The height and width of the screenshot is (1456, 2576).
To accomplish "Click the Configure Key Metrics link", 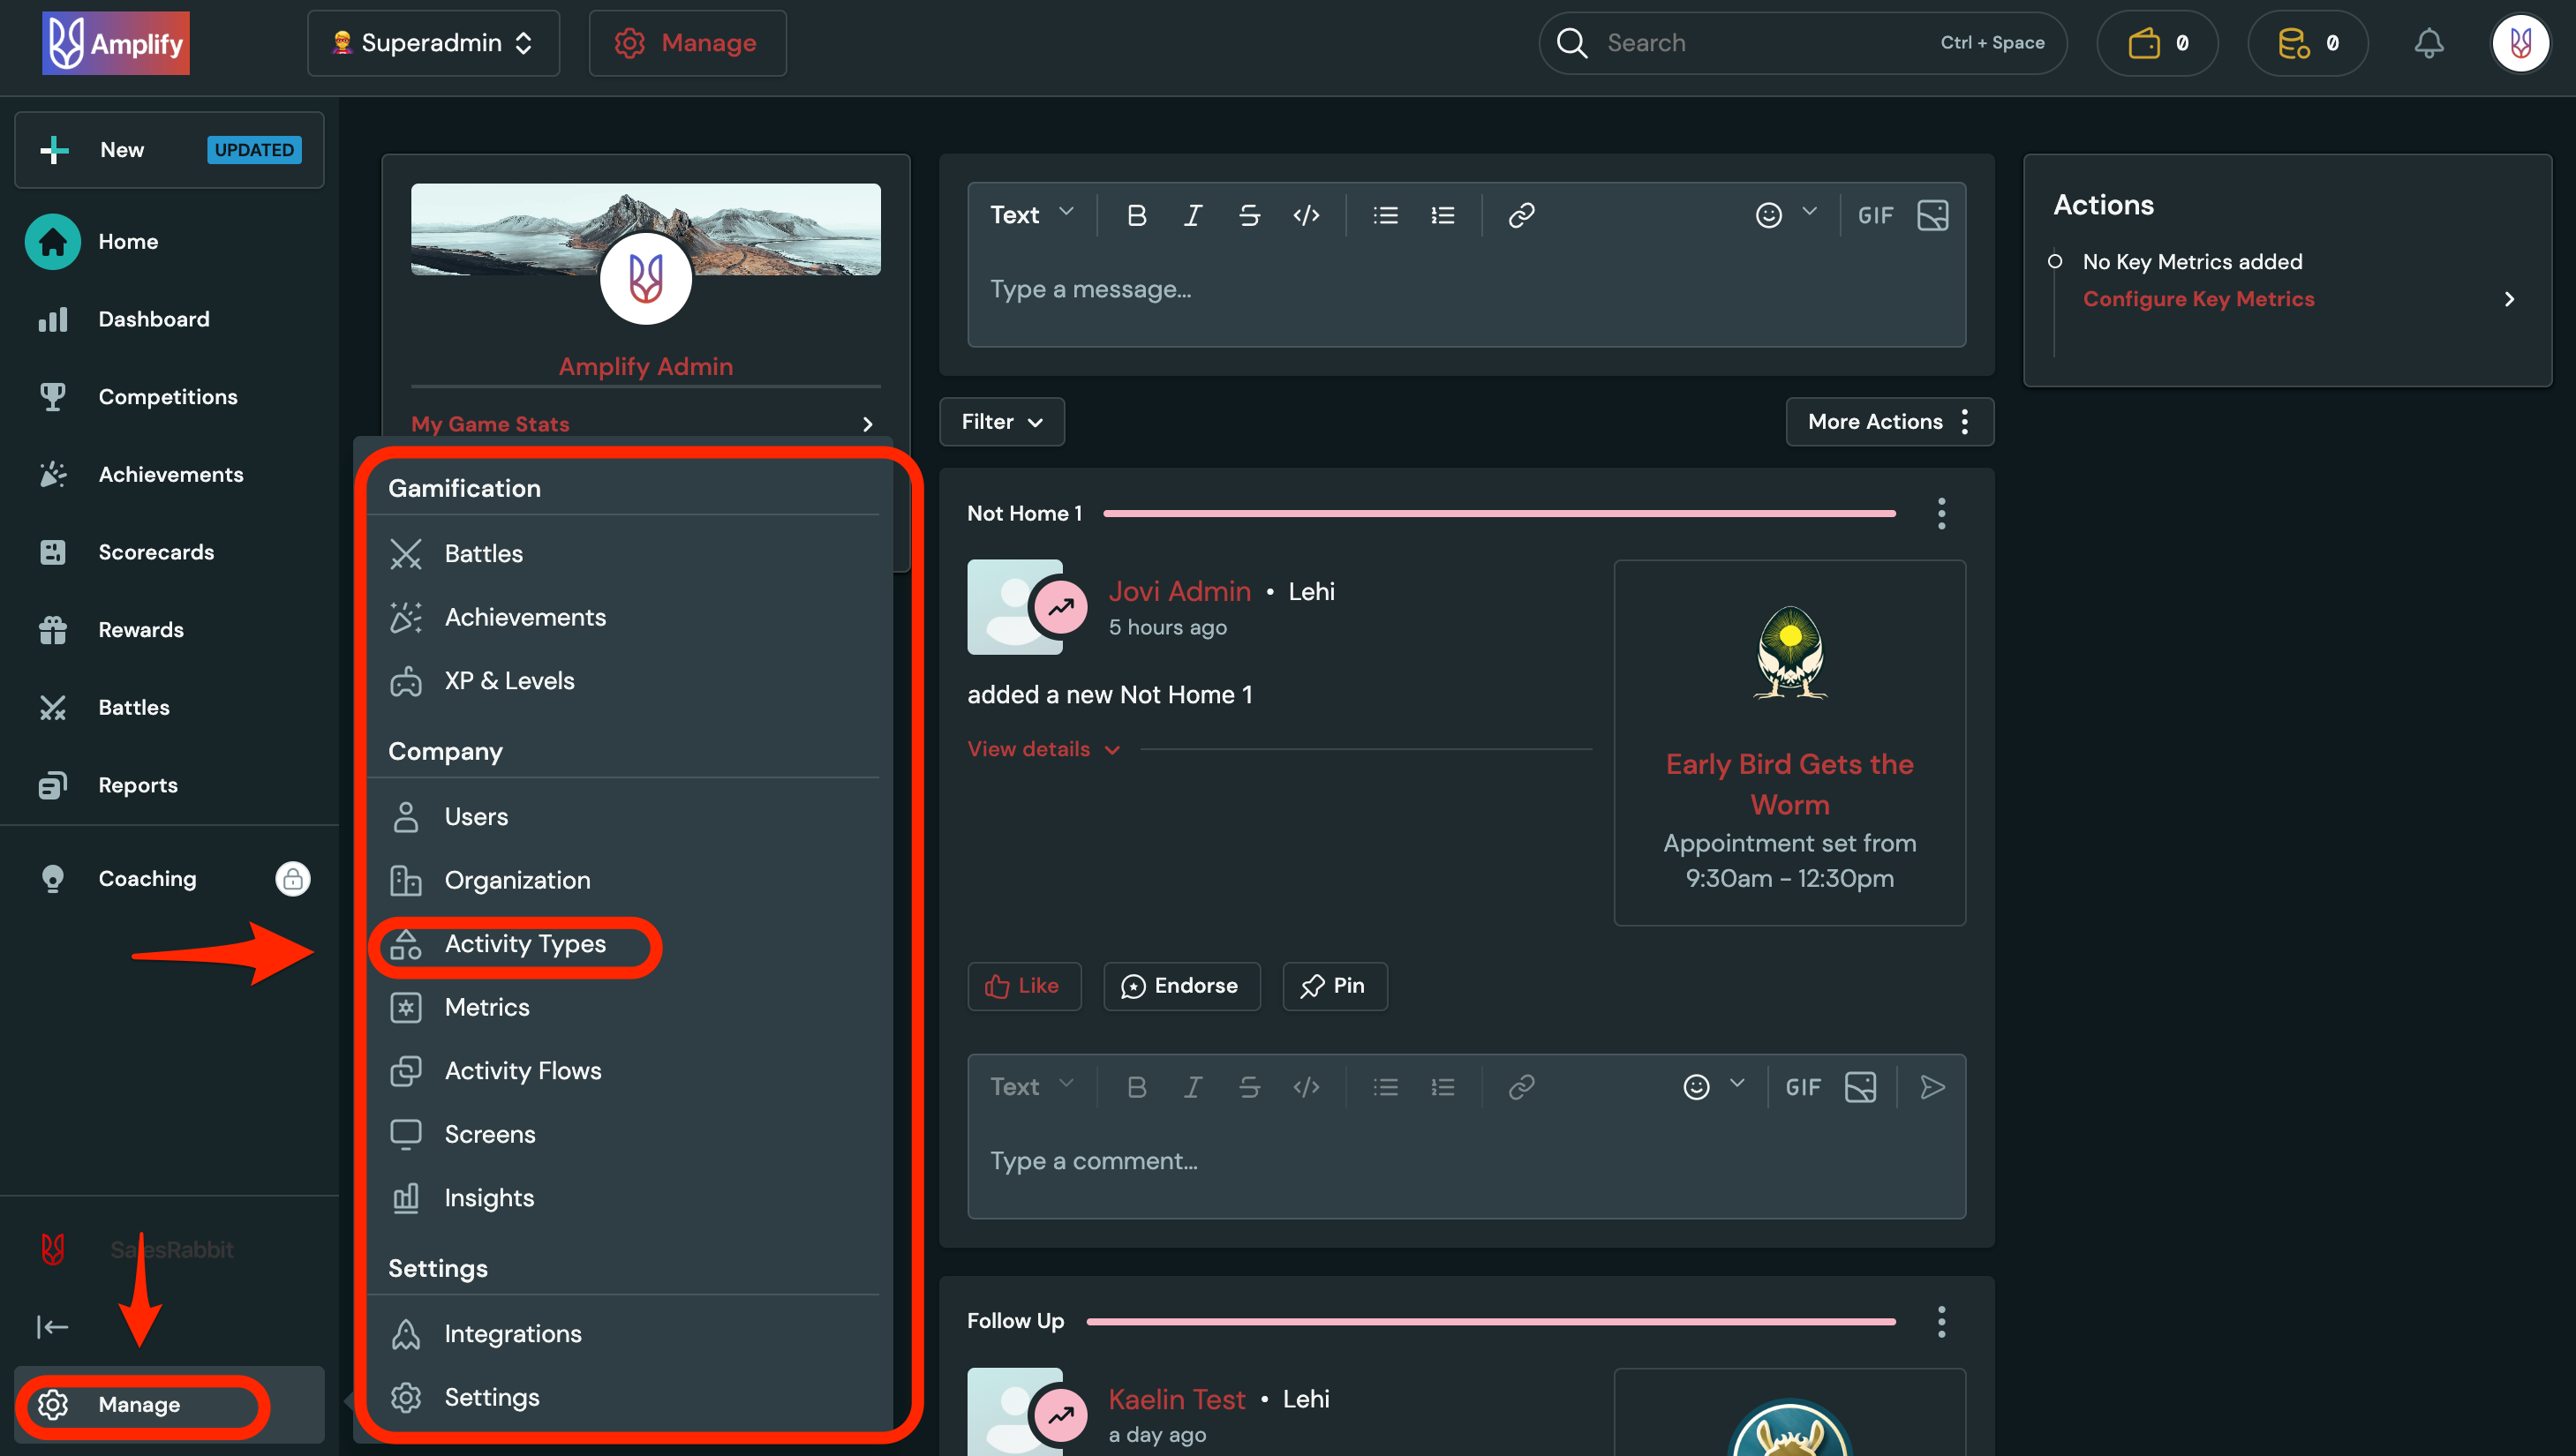I will point(2198,298).
